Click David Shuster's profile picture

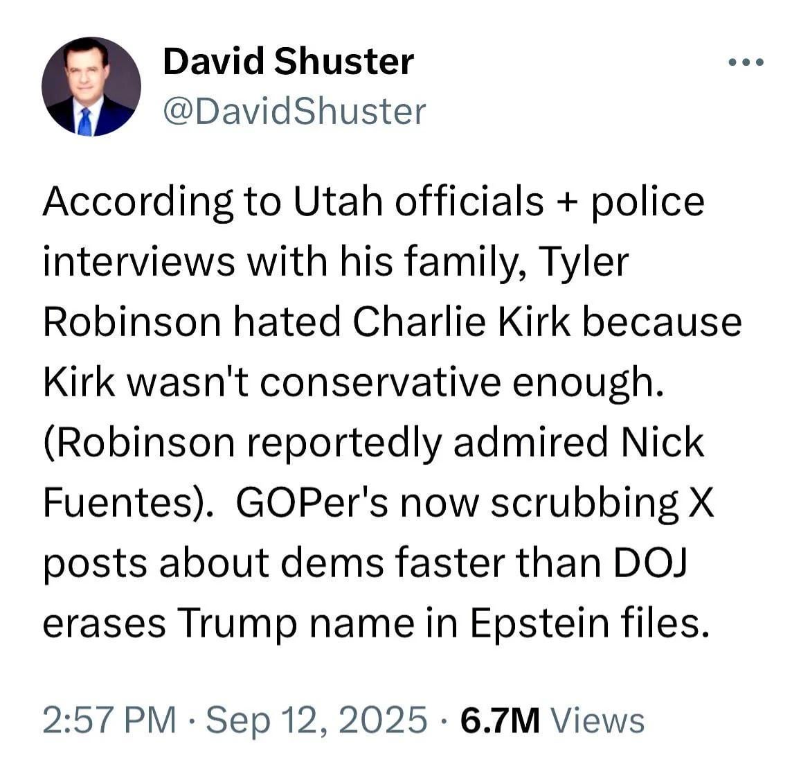point(91,87)
